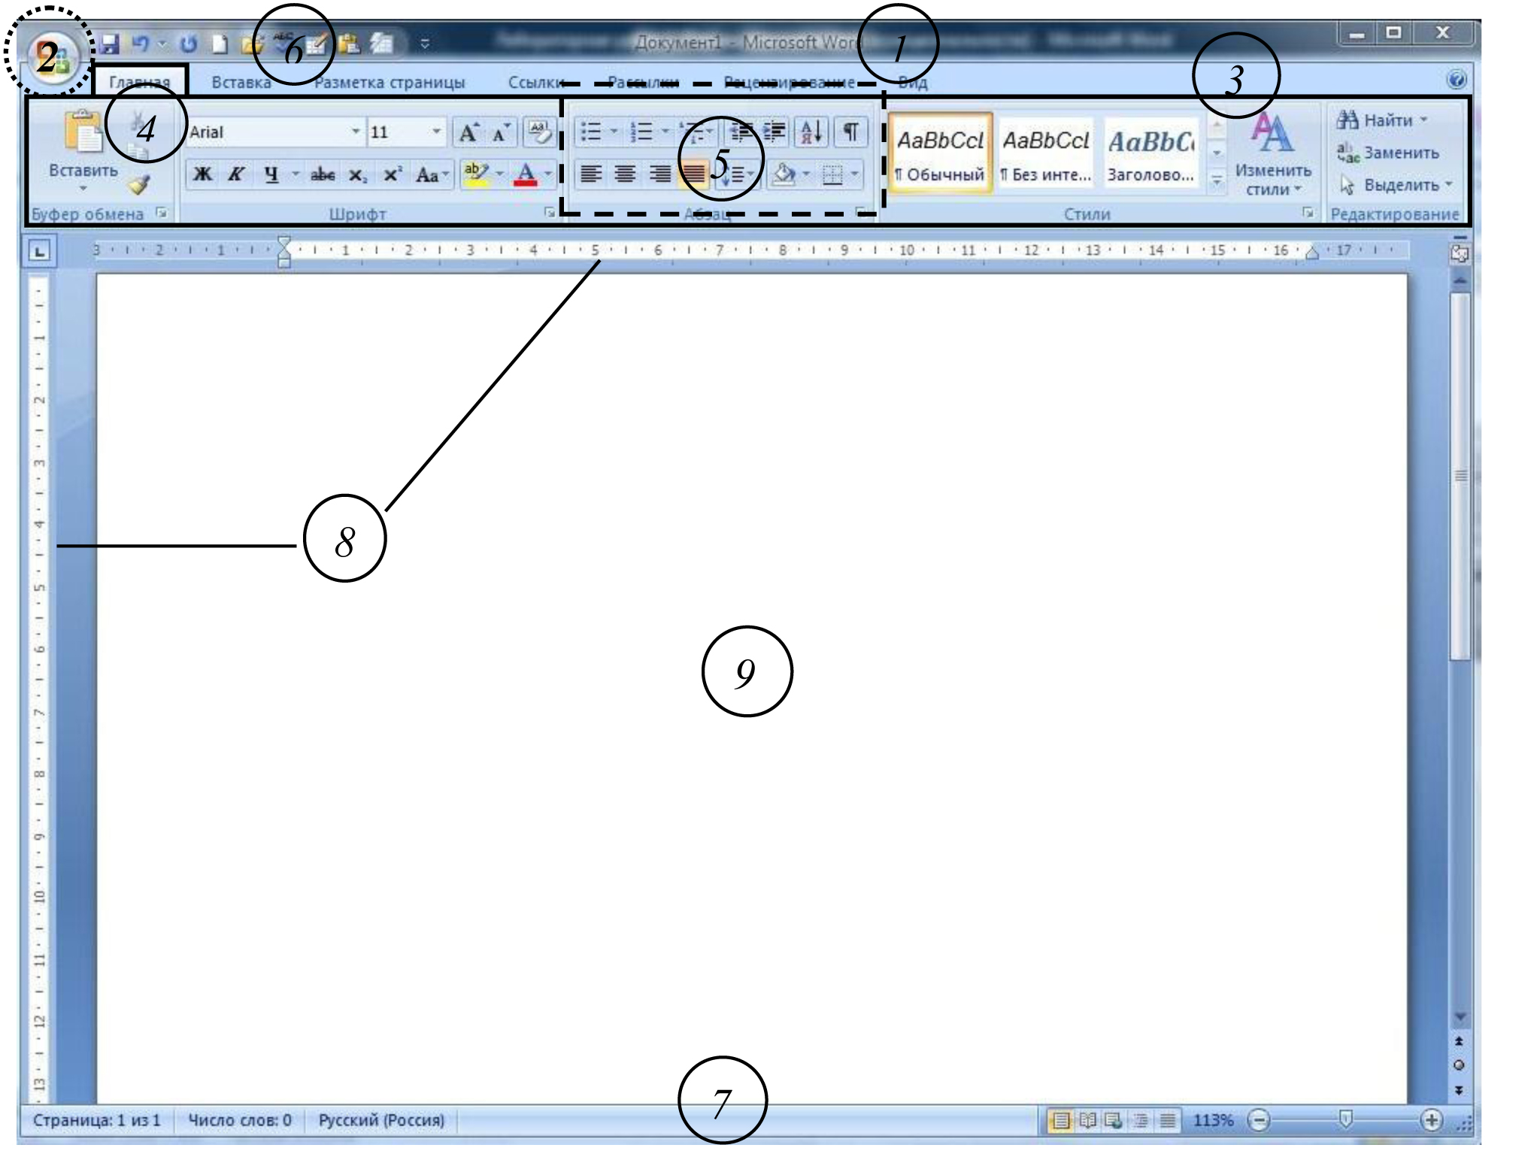The image size is (1540, 1163).
Task: Click the Save icon in quick access toolbar
Action: click(110, 44)
